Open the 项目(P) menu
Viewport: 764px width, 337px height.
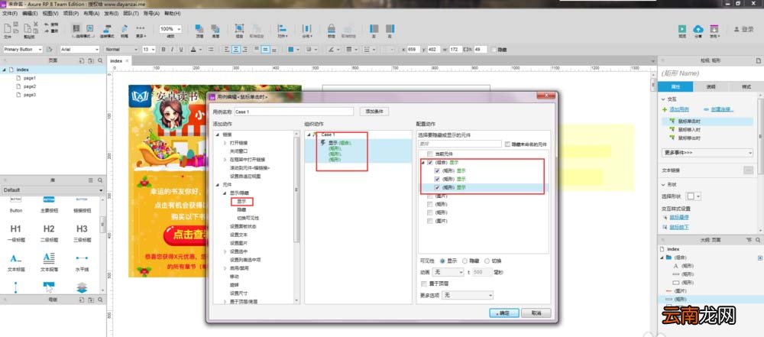point(71,14)
